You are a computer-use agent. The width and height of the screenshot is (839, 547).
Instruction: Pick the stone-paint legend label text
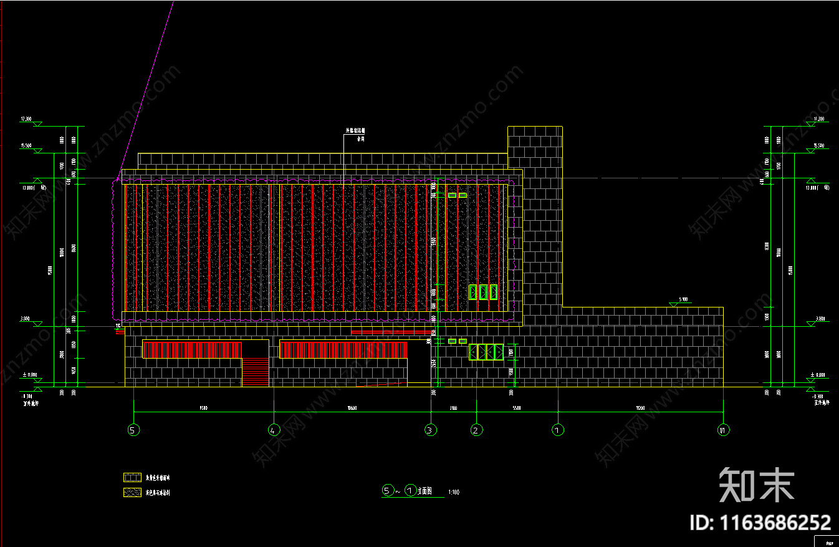point(158,493)
